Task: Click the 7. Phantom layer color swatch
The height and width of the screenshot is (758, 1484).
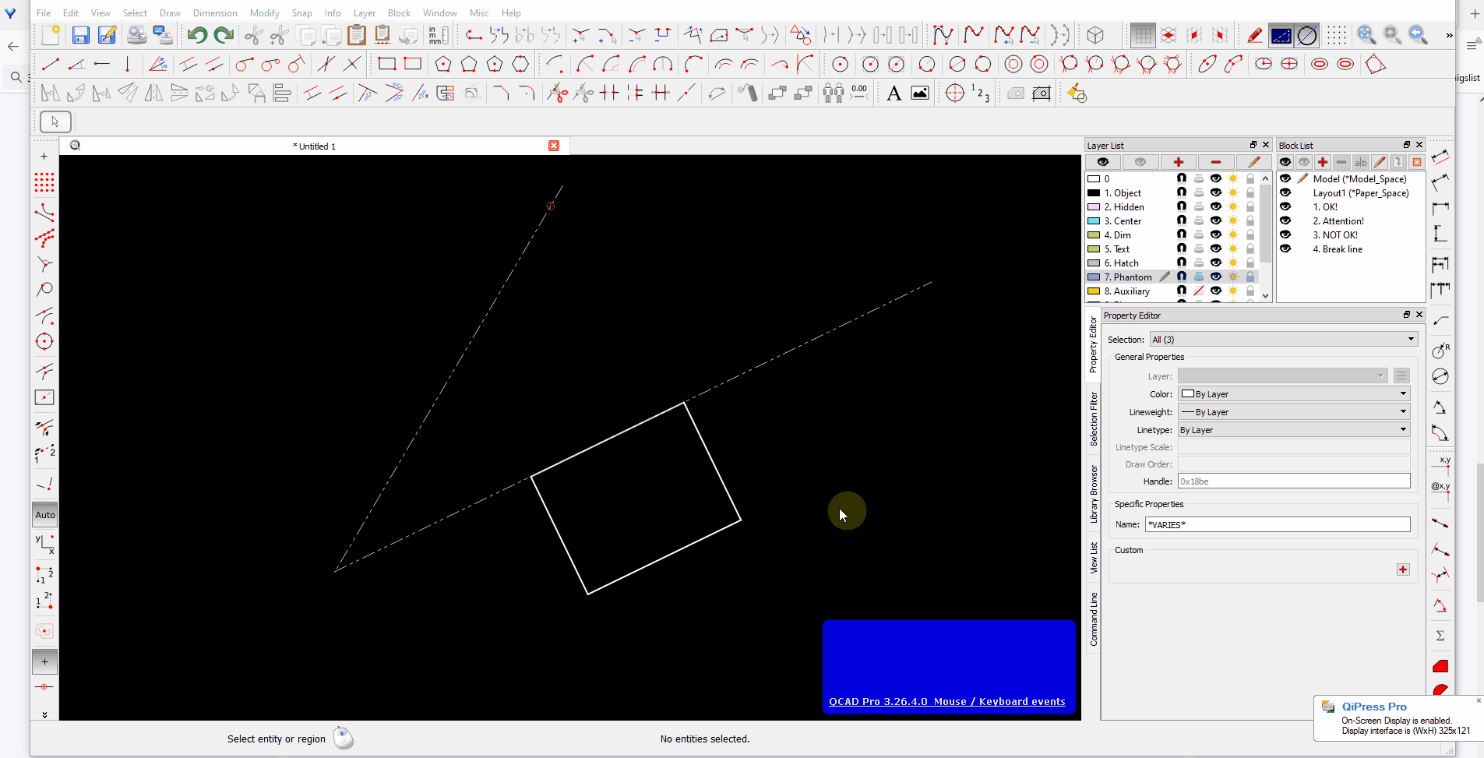Action: click(1094, 277)
